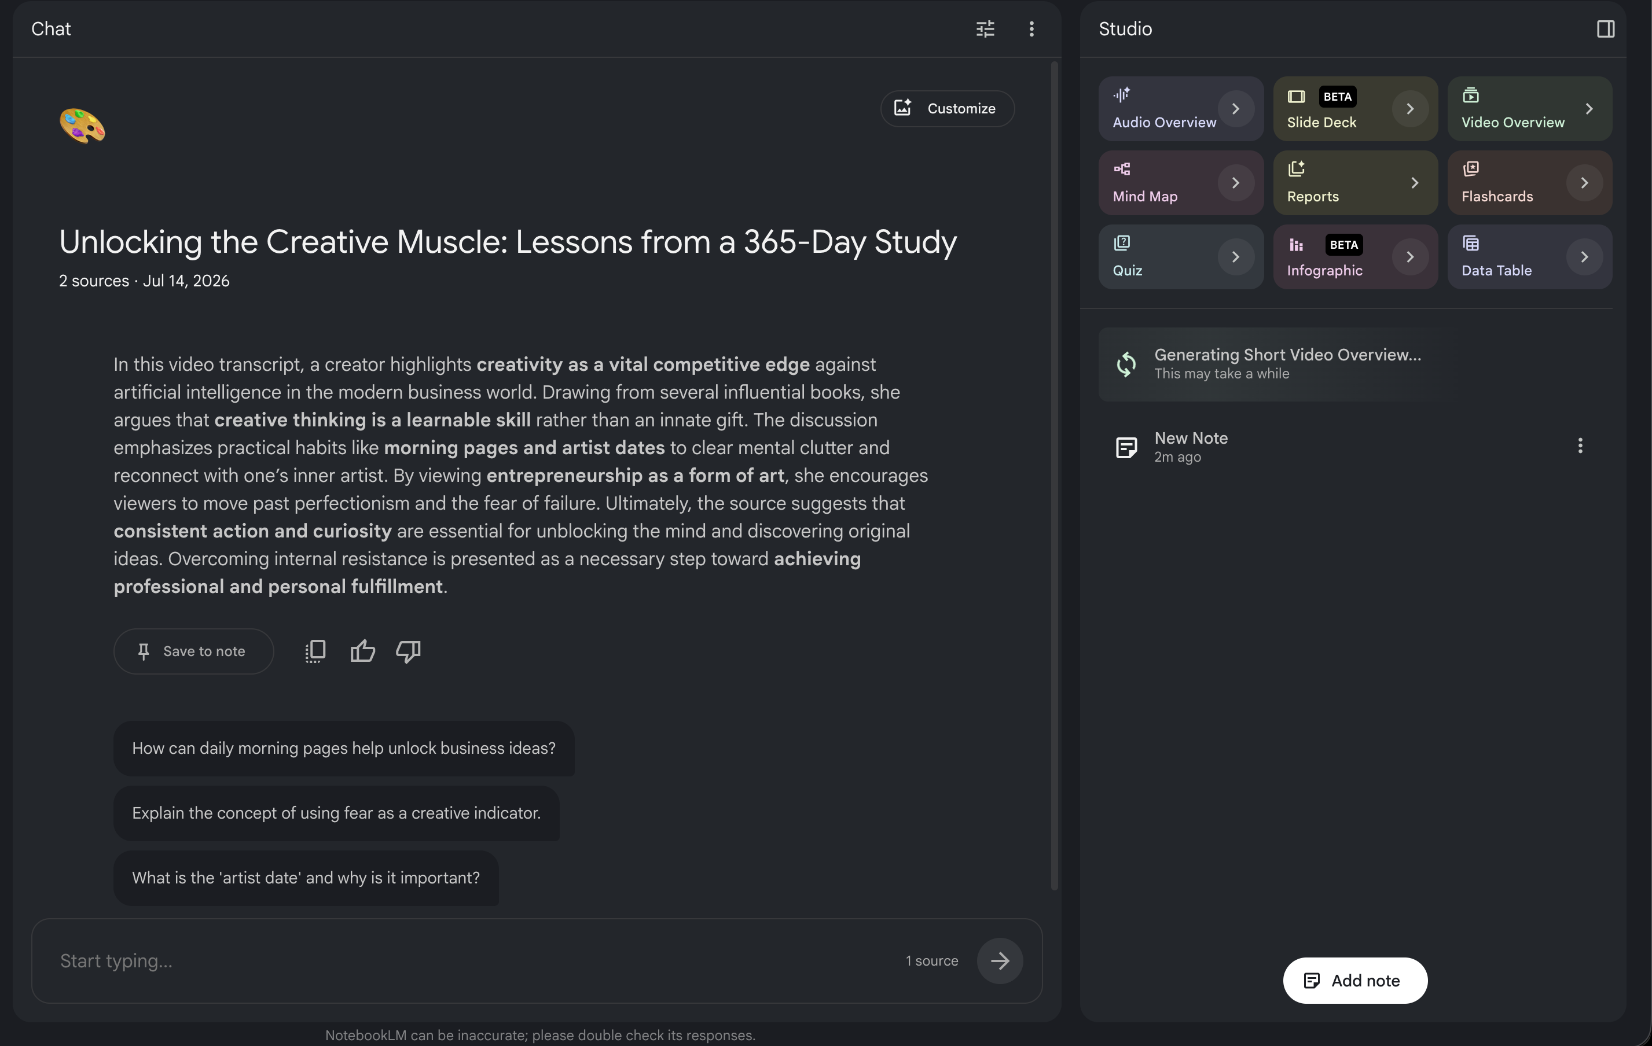Collapse the Studio panel icon
The height and width of the screenshot is (1046, 1652).
point(1605,29)
